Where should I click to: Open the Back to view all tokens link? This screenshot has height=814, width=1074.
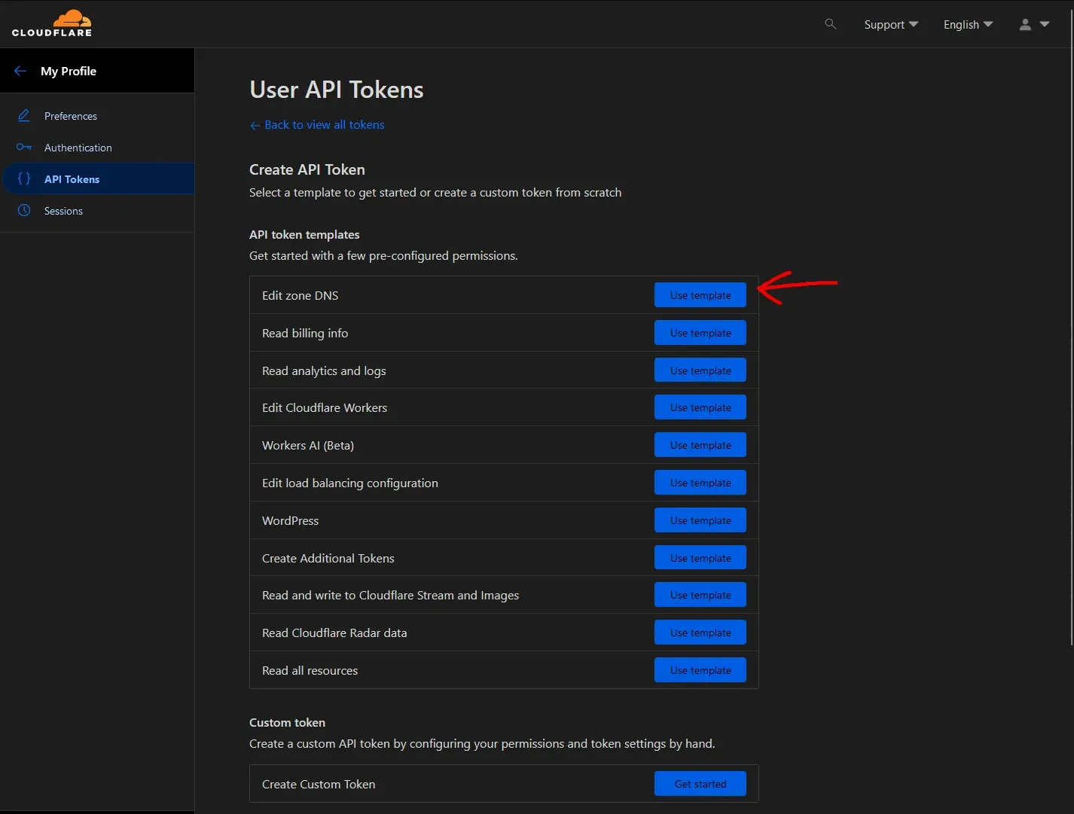pyautogui.click(x=317, y=124)
